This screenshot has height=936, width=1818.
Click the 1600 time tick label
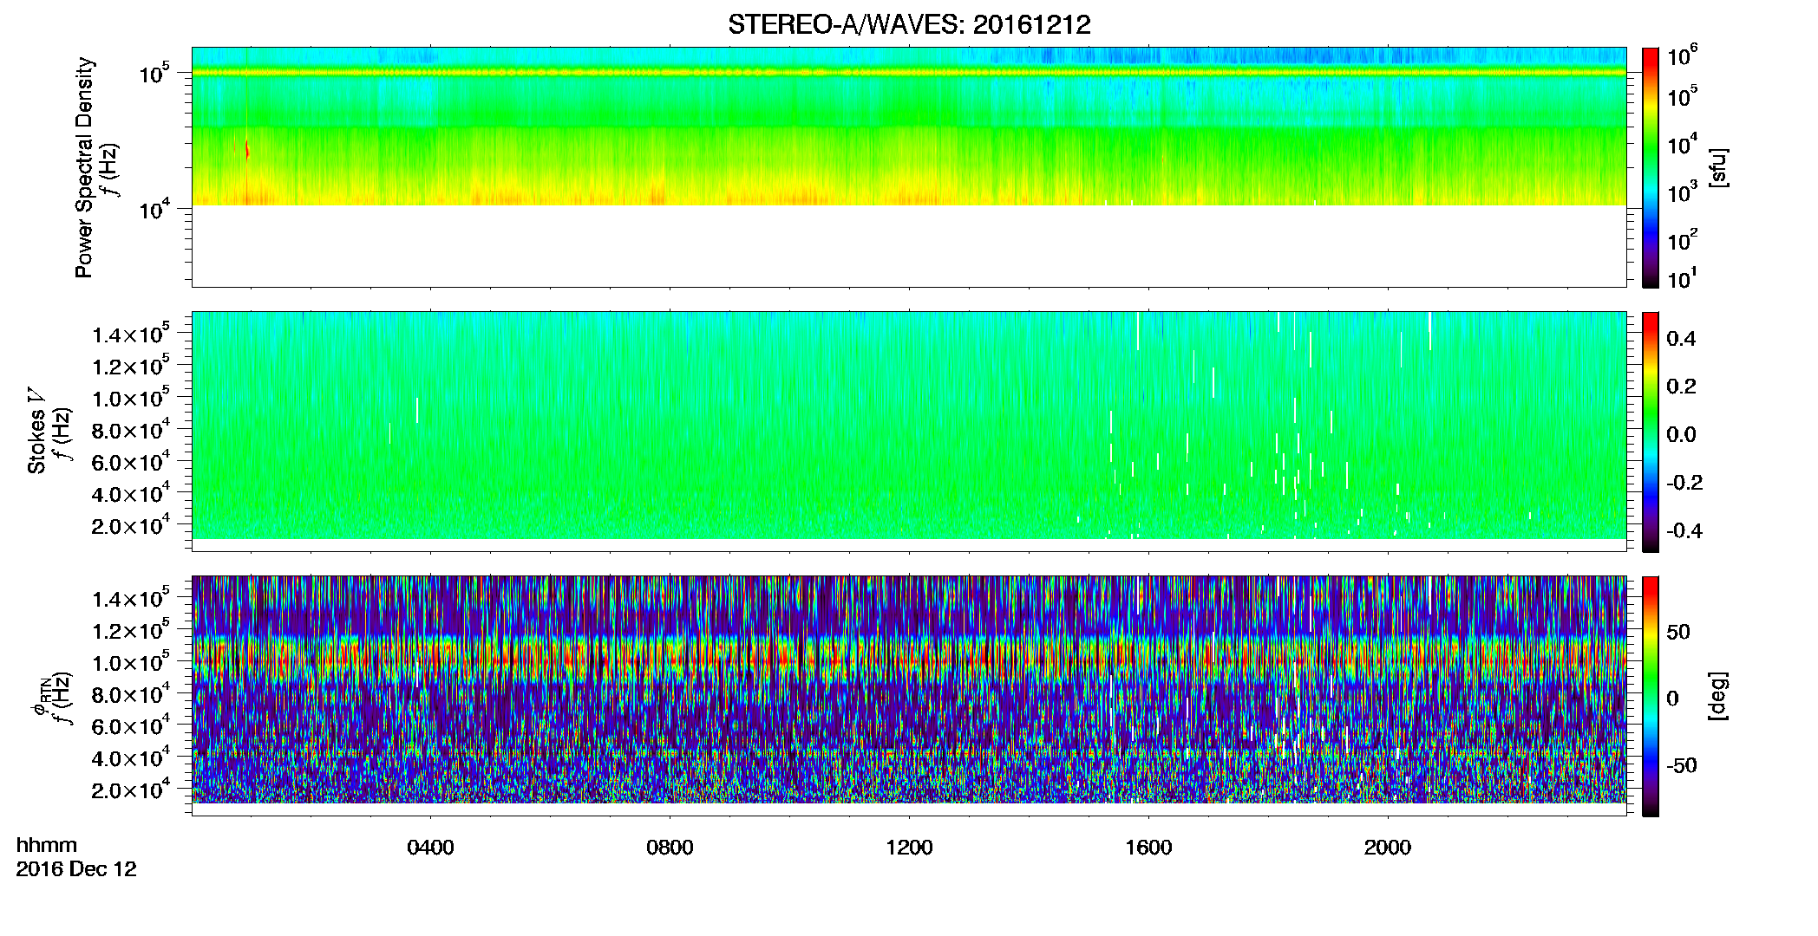click(1148, 848)
